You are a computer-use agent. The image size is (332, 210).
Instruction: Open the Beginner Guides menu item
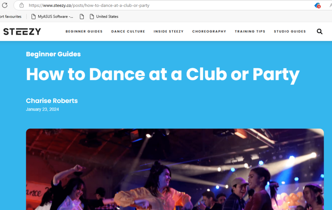84,31
